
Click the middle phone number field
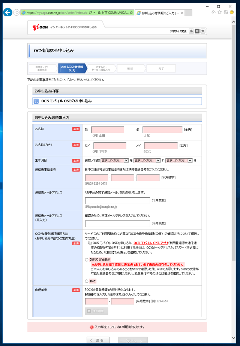tap(122, 177)
